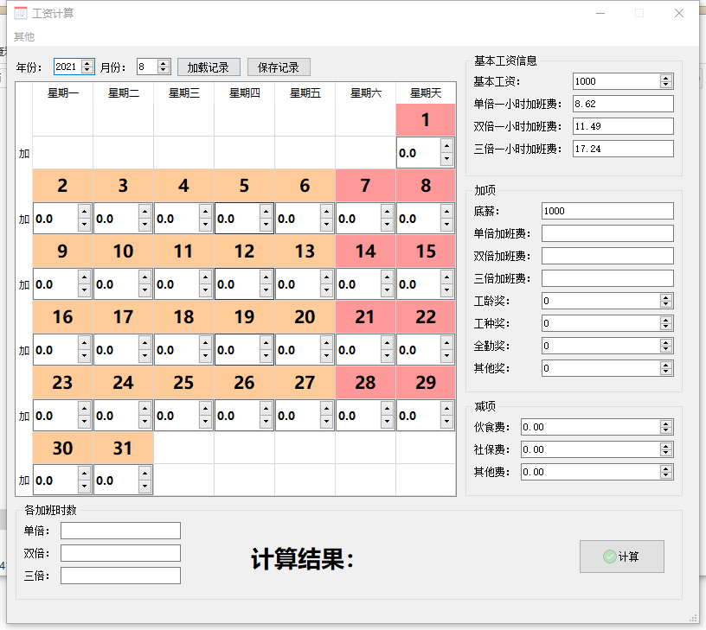Increase overtime hours for day 1
This screenshot has height=630, width=706.
tap(446, 147)
